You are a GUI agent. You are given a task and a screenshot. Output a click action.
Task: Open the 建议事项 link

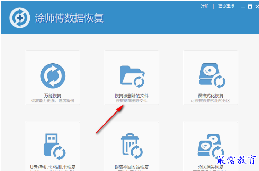pyautogui.click(x=226, y=7)
